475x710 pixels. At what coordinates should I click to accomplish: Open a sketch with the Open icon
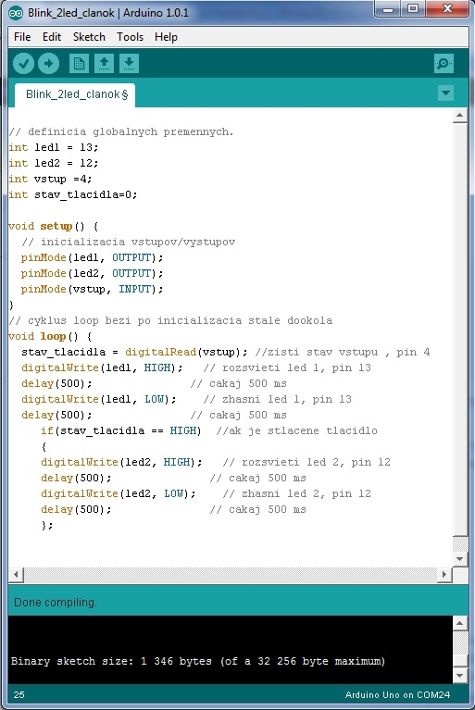[104, 63]
